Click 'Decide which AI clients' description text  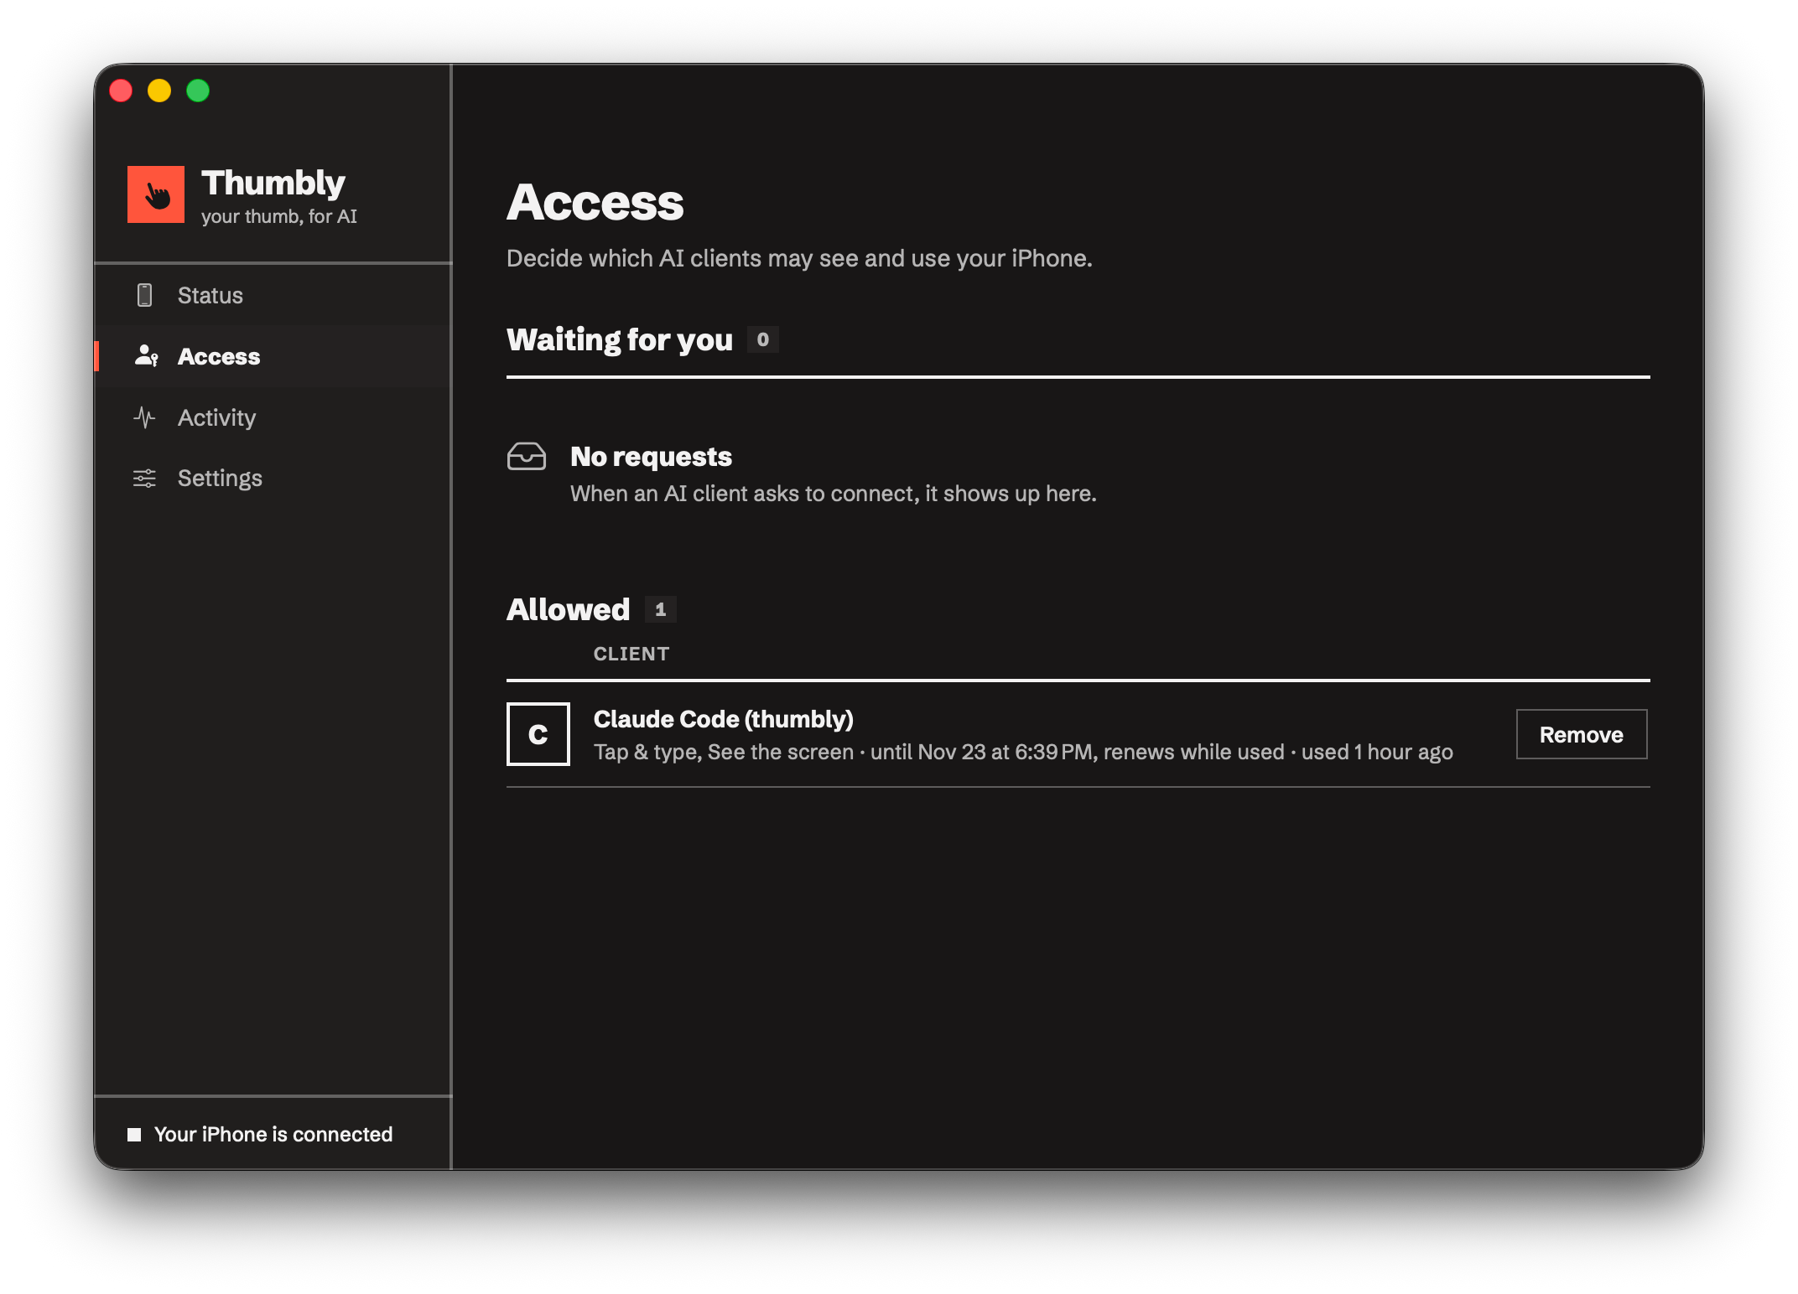click(x=799, y=258)
